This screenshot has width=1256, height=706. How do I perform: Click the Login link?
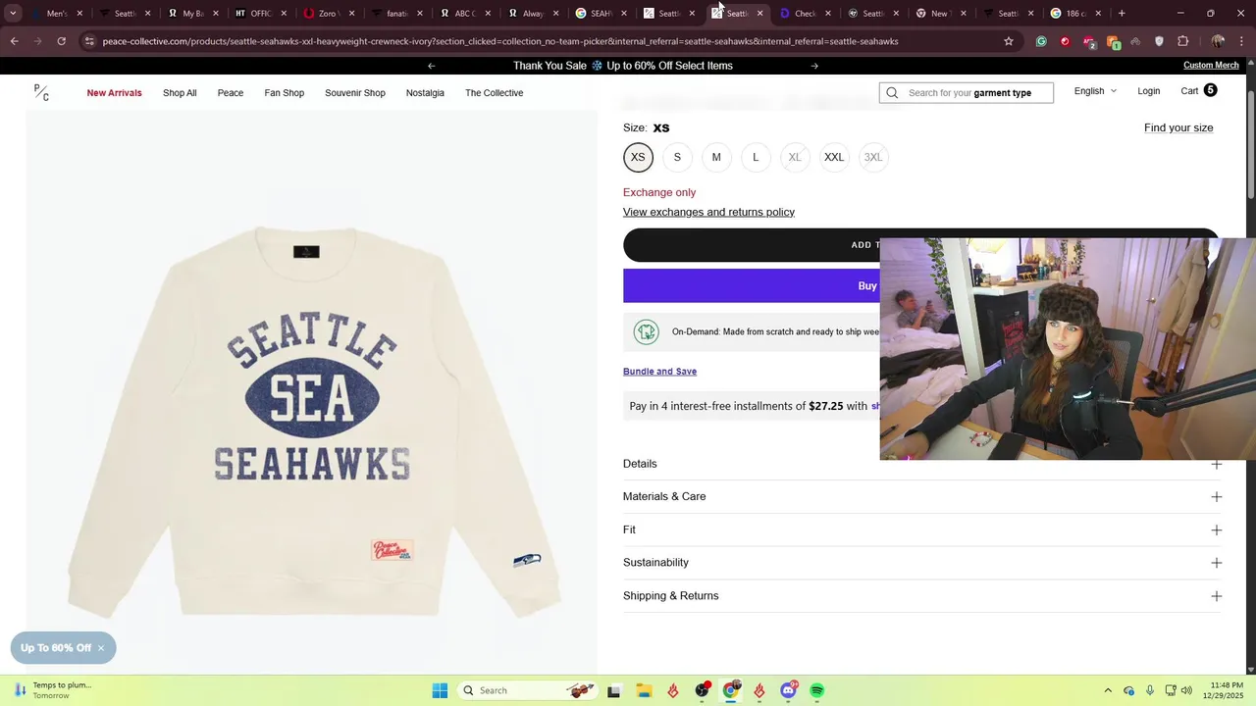[x=1149, y=91]
